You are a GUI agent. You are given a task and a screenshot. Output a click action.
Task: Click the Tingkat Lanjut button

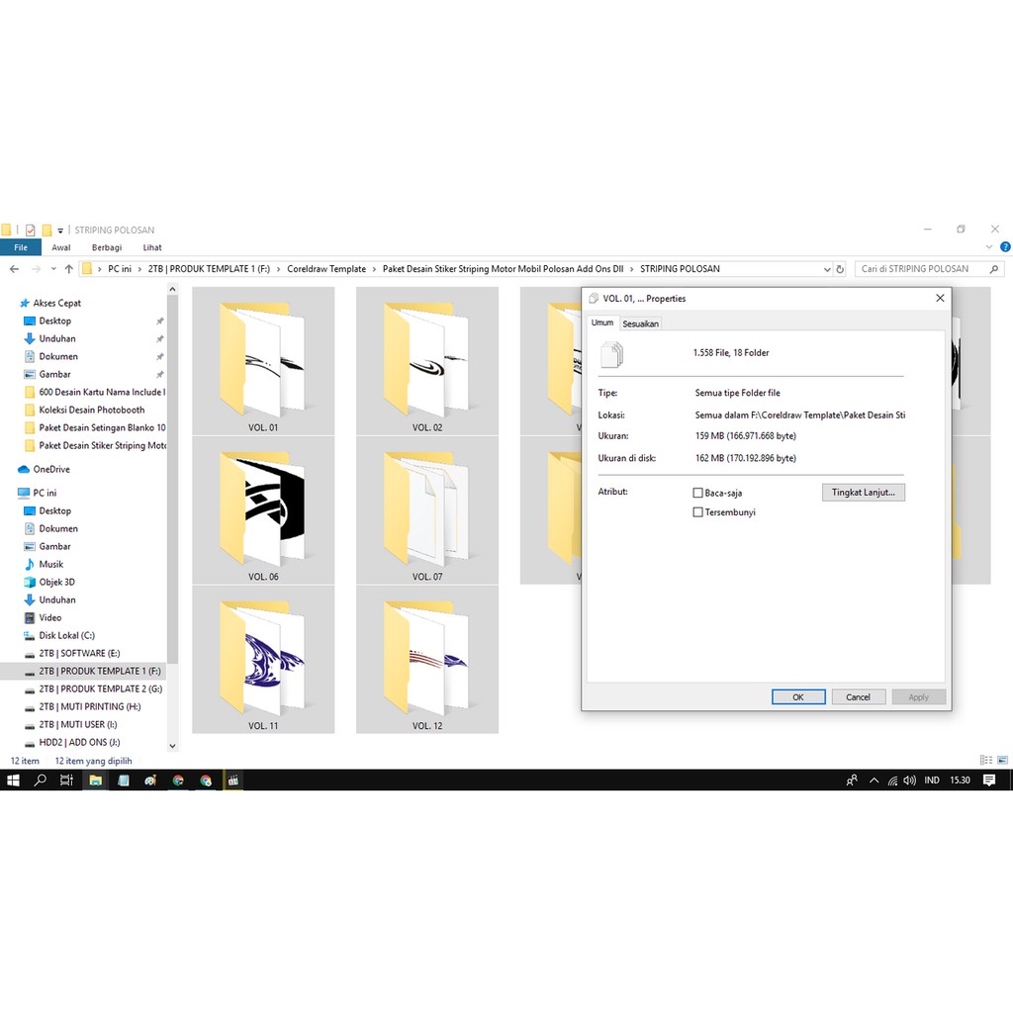tap(863, 492)
